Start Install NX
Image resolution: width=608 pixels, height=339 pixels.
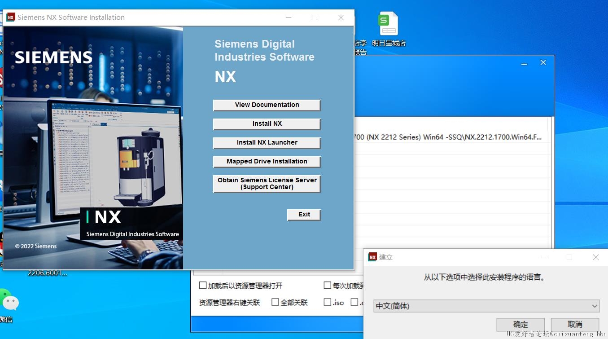coord(267,124)
